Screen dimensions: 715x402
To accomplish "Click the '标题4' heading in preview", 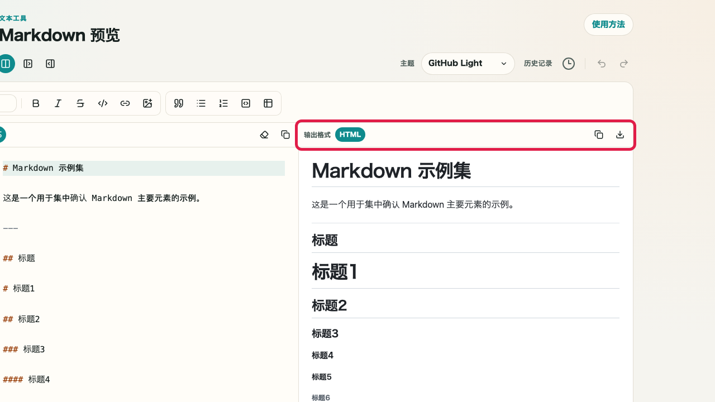I will [322, 356].
